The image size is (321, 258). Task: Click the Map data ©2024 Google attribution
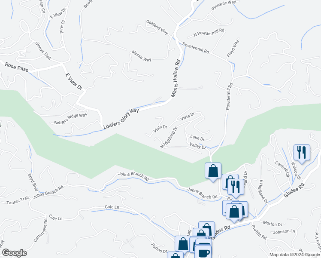pos(295,255)
